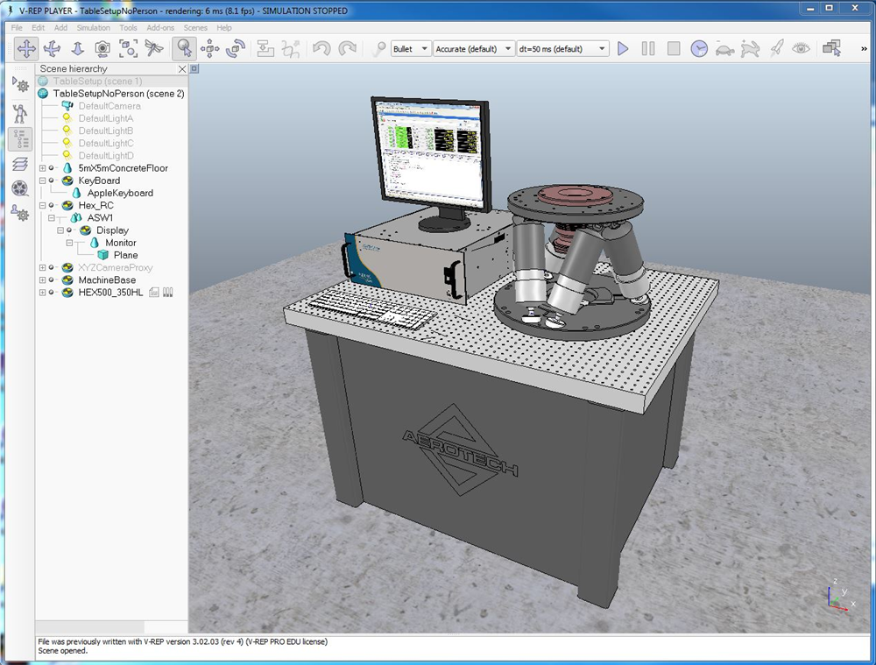Open the layers panel icon
This screenshot has height=665, width=876.
pyautogui.click(x=19, y=163)
